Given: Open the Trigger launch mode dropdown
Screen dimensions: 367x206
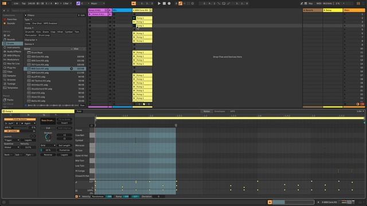Looking at the screenshot, I should (11, 140).
